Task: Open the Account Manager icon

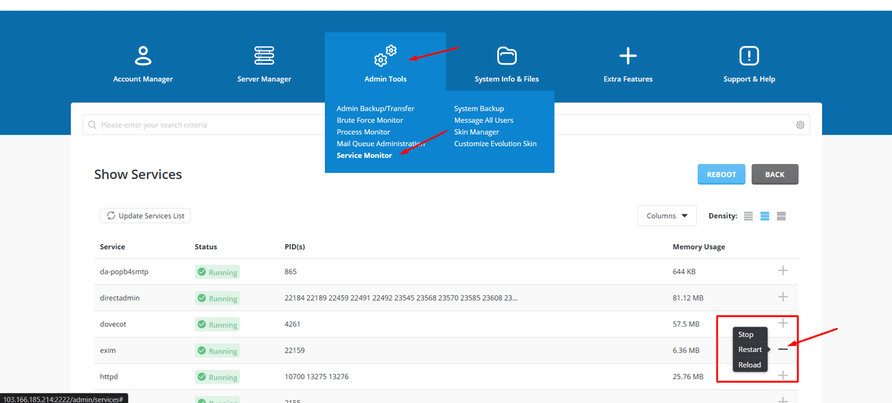Action: pyautogui.click(x=143, y=56)
